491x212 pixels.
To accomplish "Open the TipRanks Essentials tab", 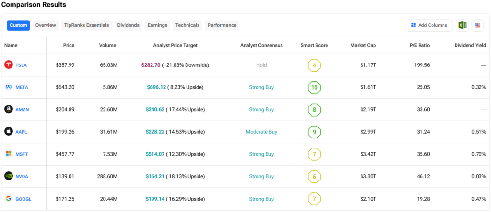I will click(x=87, y=25).
